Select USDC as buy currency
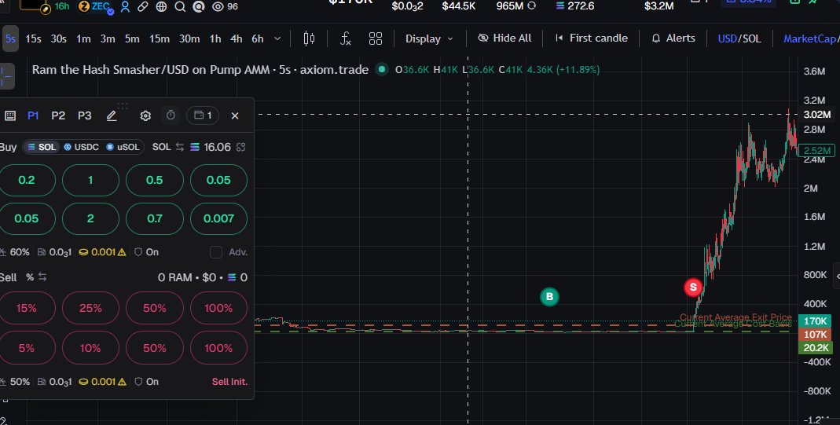 pyautogui.click(x=81, y=147)
